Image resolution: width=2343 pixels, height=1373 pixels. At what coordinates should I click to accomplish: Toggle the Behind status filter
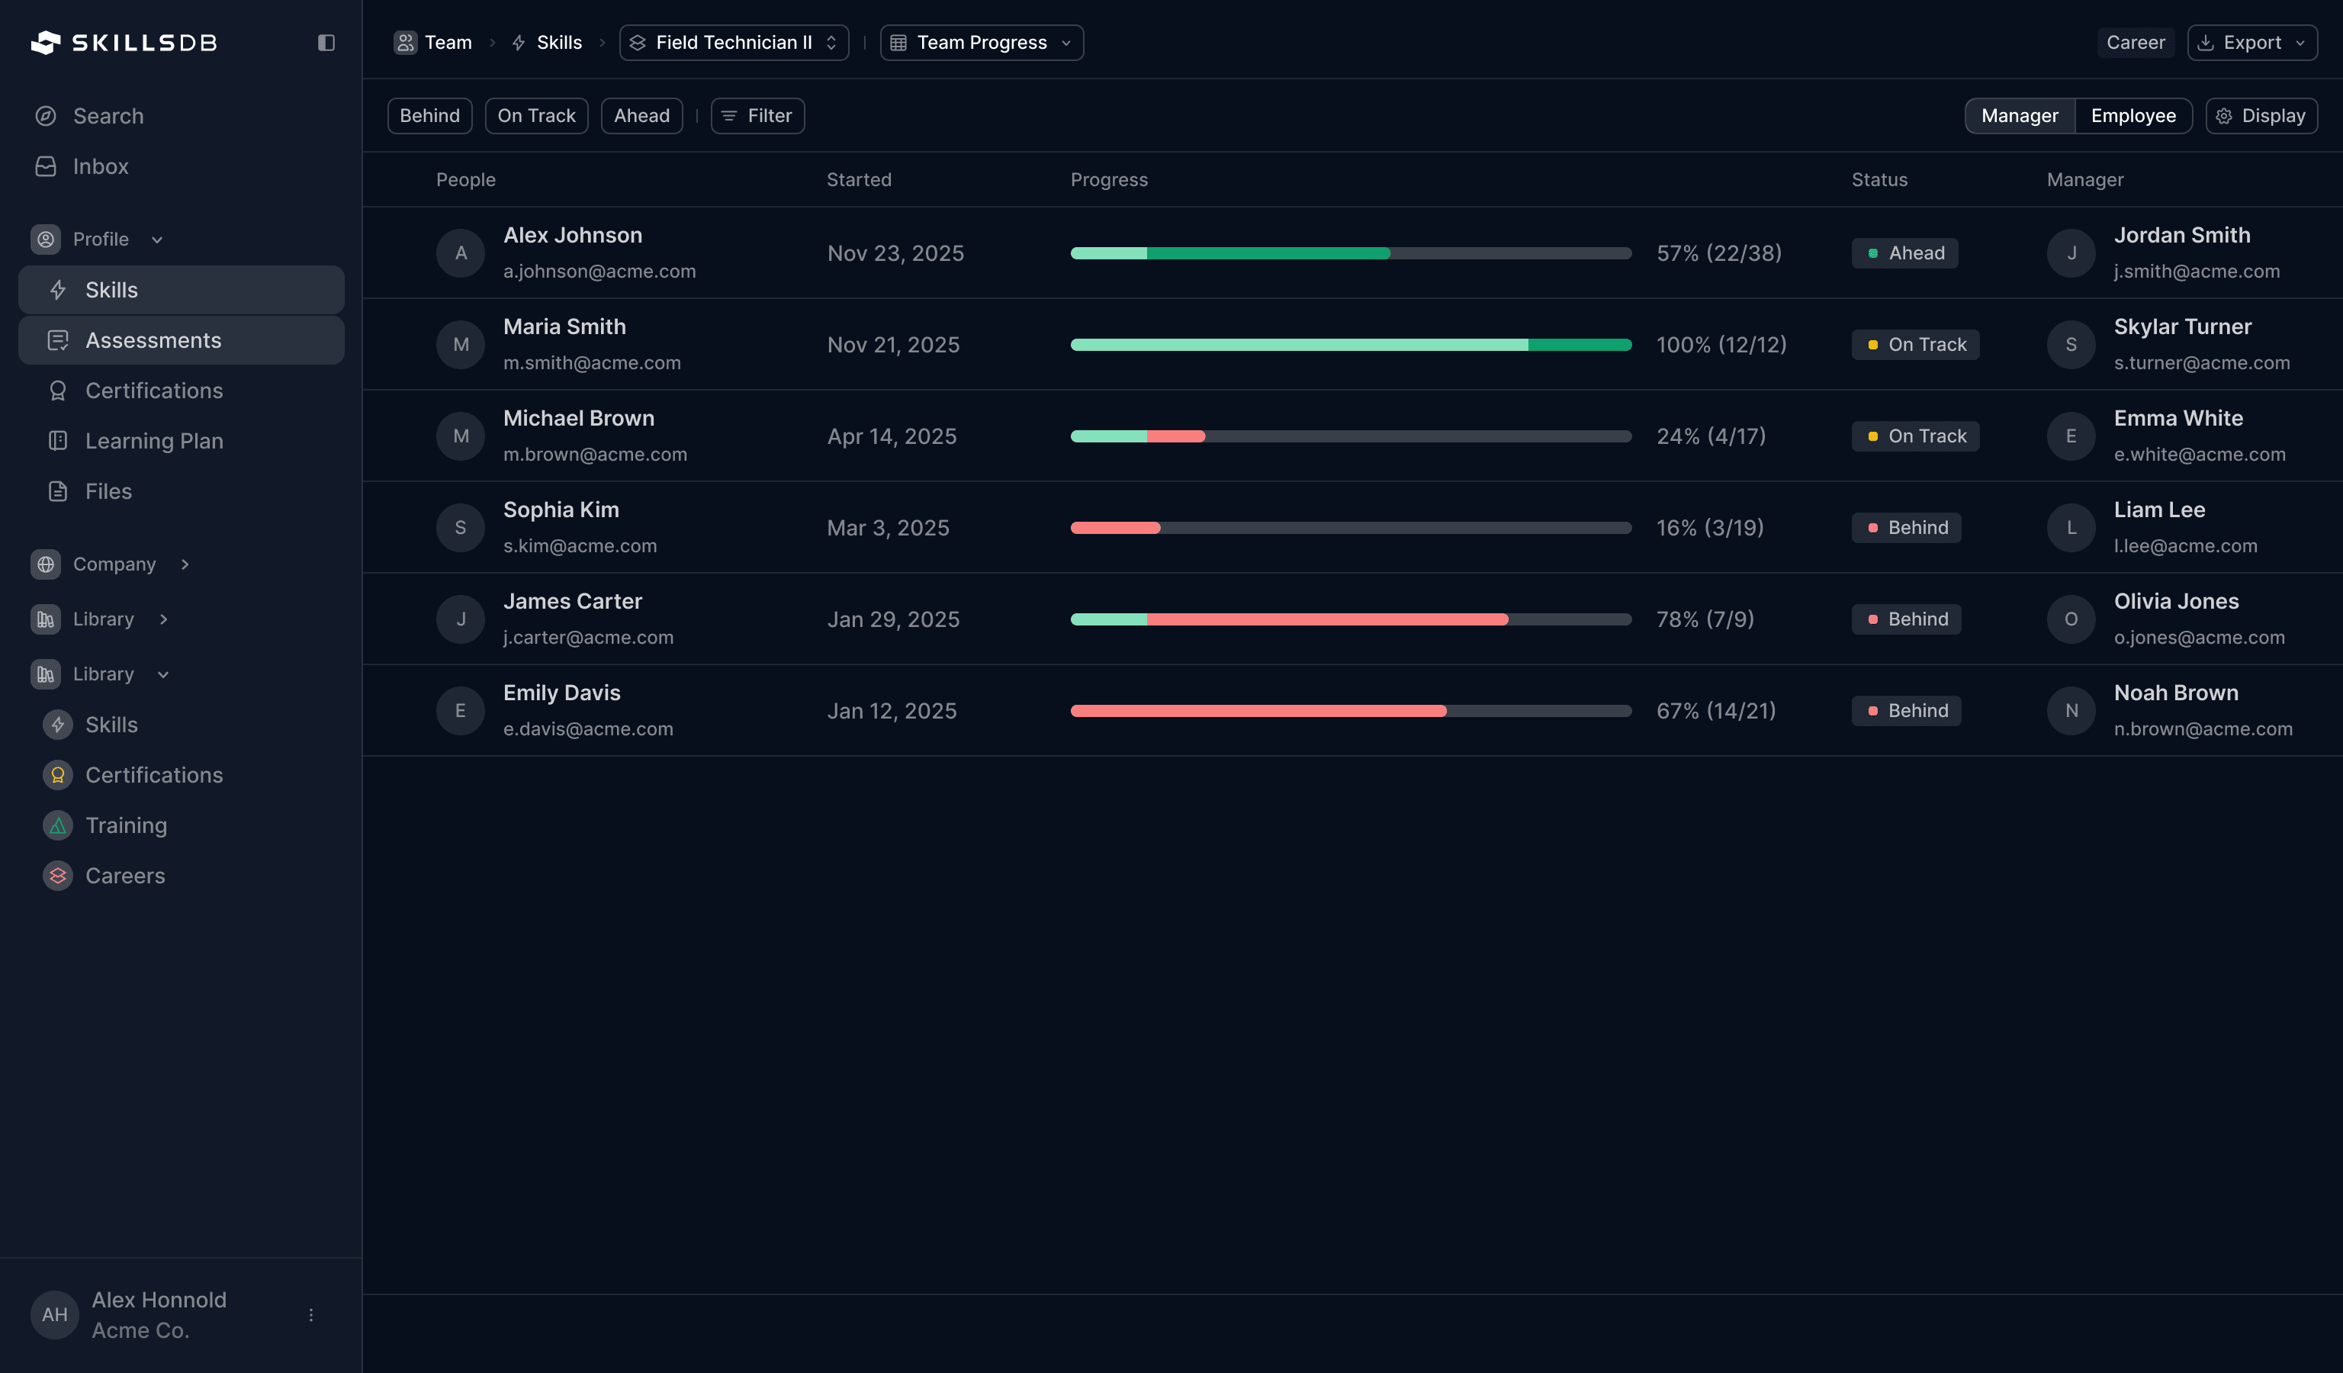pos(429,115)
